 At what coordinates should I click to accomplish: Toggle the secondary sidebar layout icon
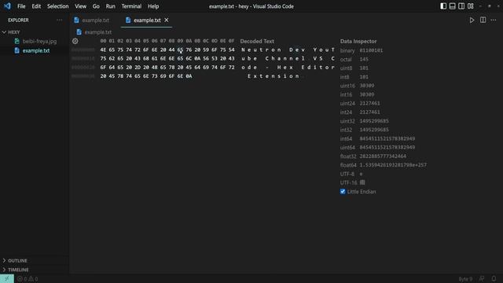tap(461, 6)
